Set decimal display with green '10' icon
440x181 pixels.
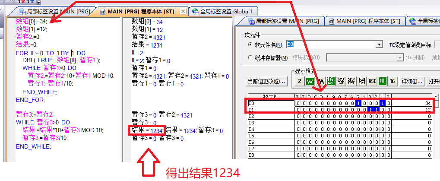click(382, 81)
